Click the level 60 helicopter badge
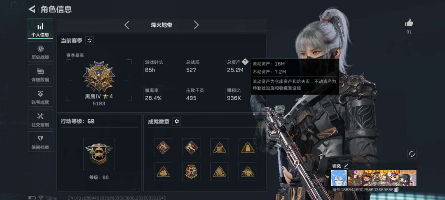This screenshot has width=445, height=200. click(x=99, y=154)
